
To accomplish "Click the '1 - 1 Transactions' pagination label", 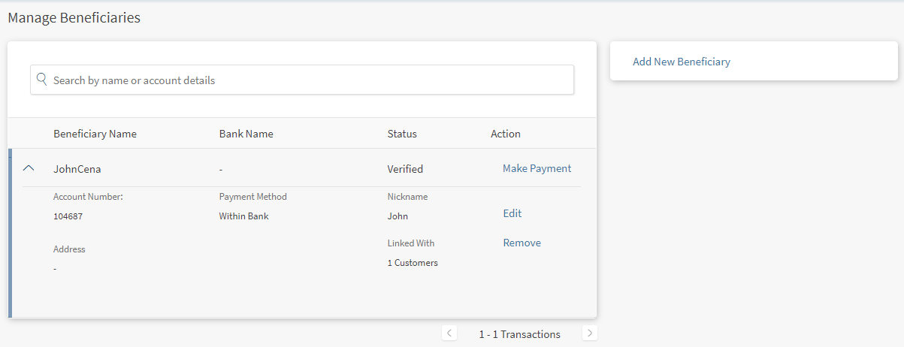I will tap(519, 334).
